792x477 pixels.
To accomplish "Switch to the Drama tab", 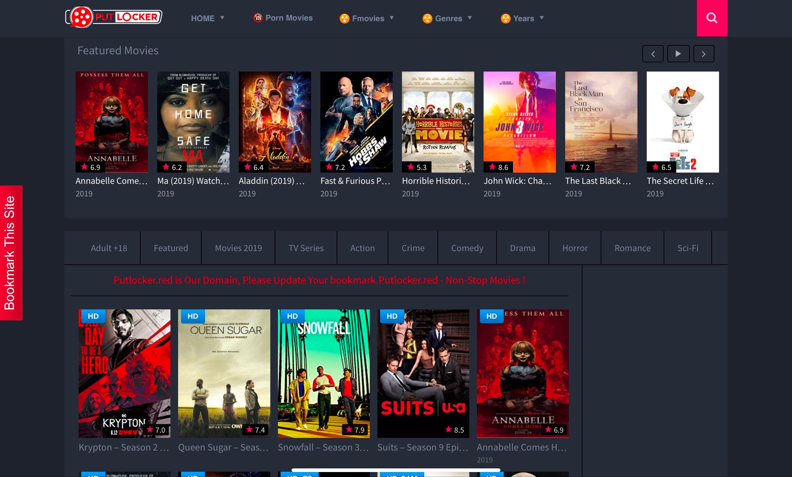I will [x=523, y=248].
